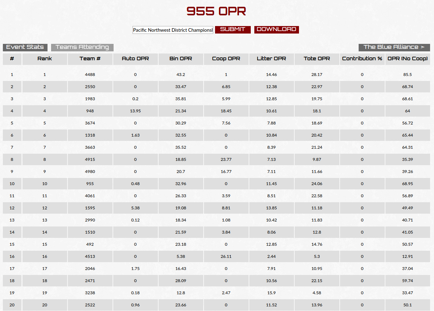The width and height of the screenshot is (434, 311).
Task: Switch to Event Stats tab
Action: point(25,47)
